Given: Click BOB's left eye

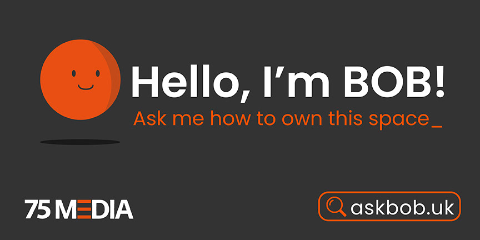Looking at the screenshot, I should pyautogui.click(x=74, y=73).
